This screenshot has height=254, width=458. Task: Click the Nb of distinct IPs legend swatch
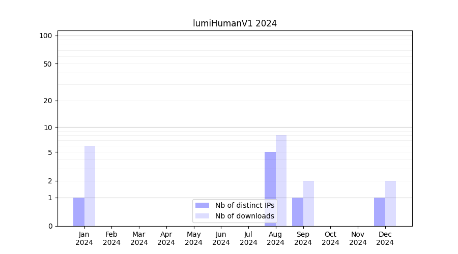point(202,205)
